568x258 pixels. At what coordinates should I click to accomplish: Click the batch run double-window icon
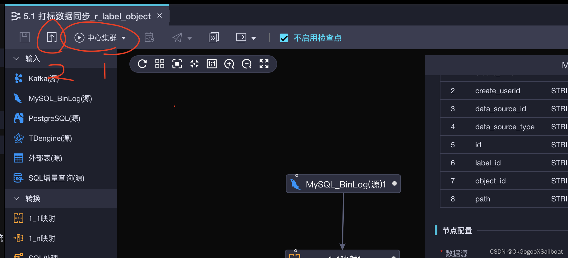[x=214, y=38]
